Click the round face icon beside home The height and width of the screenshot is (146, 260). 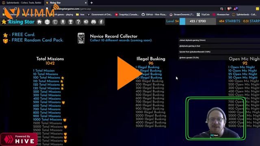point(47,22)
